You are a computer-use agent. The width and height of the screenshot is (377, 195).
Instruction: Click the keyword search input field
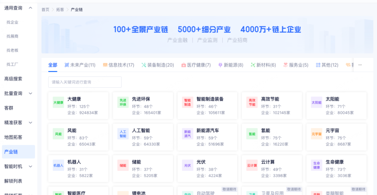[x=85, y=82]
